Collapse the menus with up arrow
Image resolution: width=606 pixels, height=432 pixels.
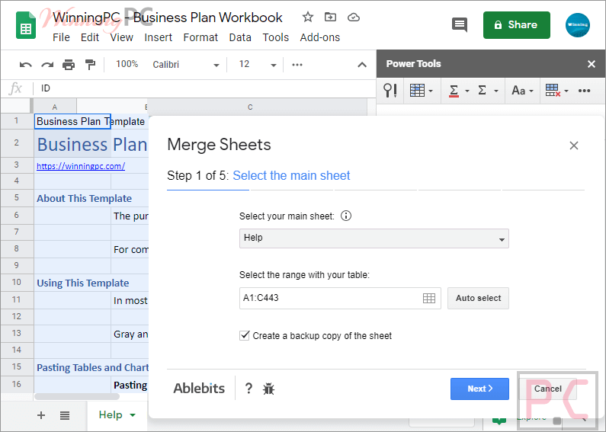[x=362, y=65]
